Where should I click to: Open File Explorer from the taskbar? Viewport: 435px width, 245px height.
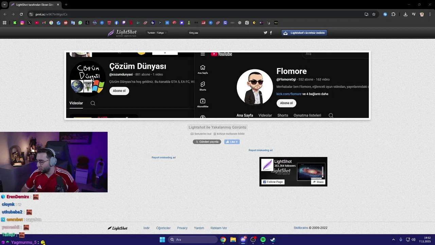point(233,240)
